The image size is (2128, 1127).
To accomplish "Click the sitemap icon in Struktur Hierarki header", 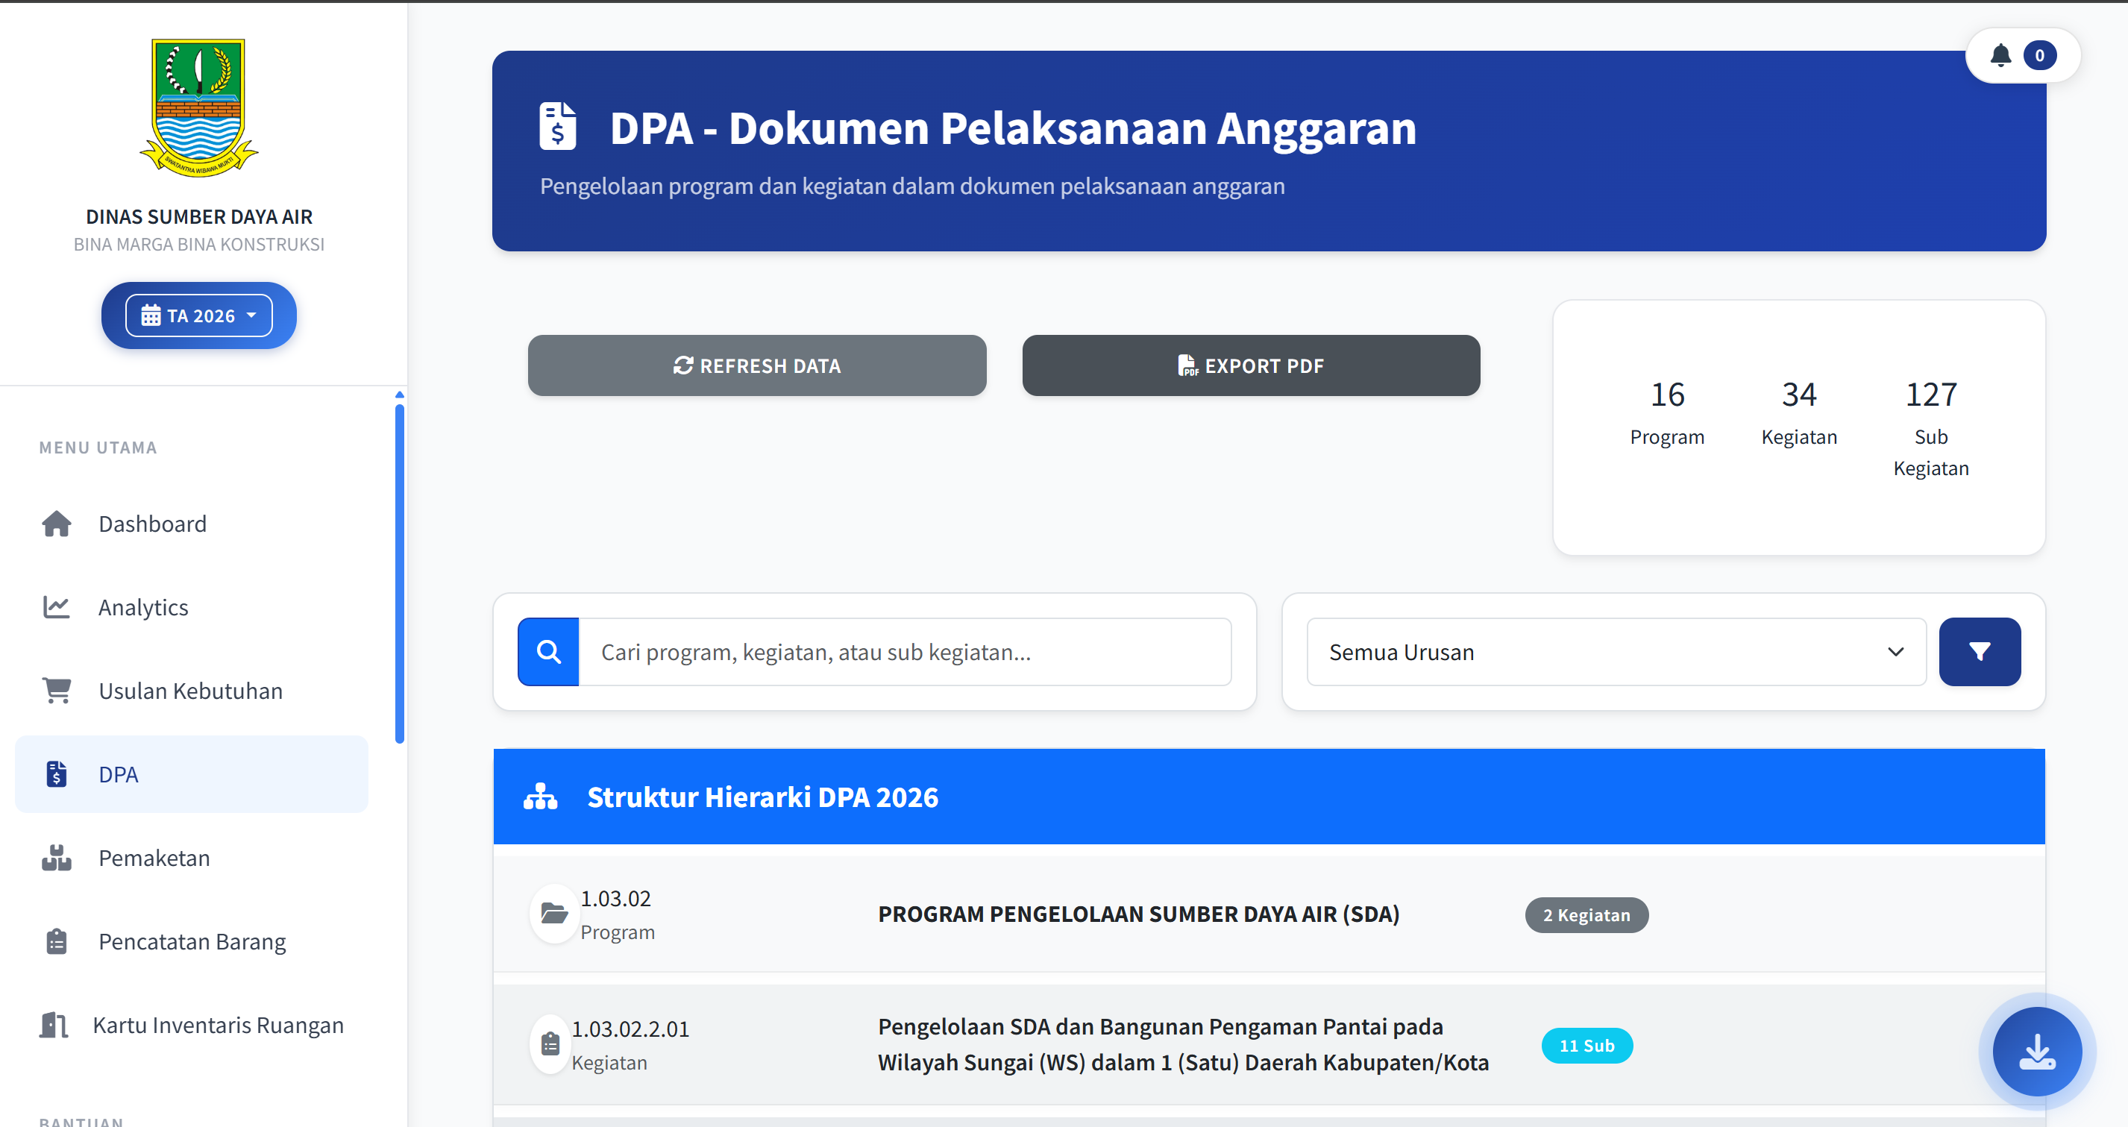I will click(x=541, y=797).
